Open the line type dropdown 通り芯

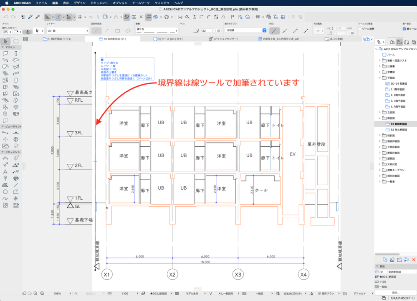coord(157,31)
